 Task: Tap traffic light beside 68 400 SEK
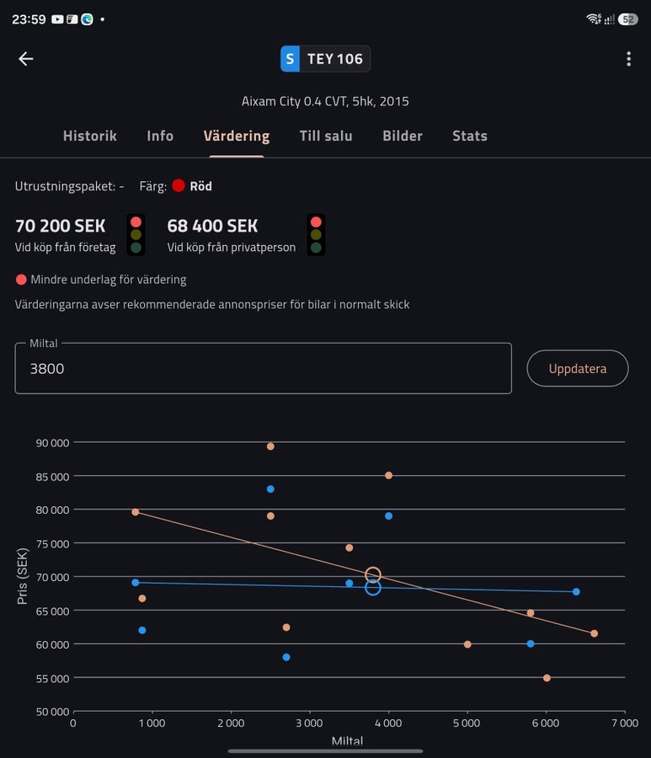(x=316, y=234)
